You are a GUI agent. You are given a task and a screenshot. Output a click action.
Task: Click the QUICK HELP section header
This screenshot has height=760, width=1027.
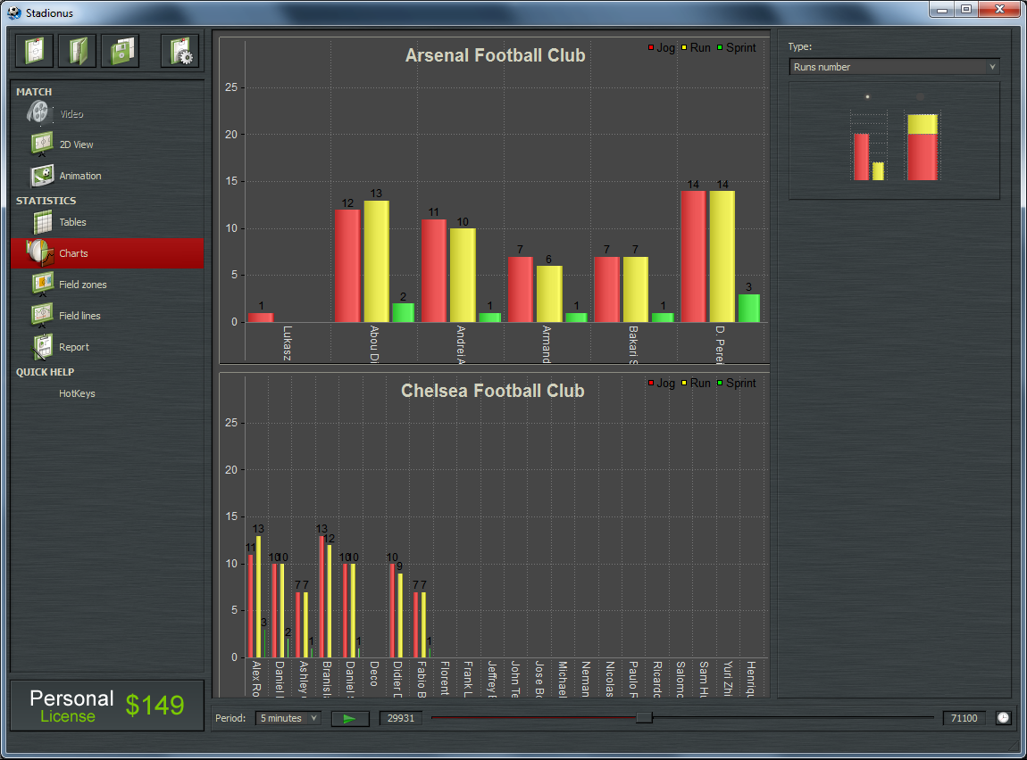[46, 371]
